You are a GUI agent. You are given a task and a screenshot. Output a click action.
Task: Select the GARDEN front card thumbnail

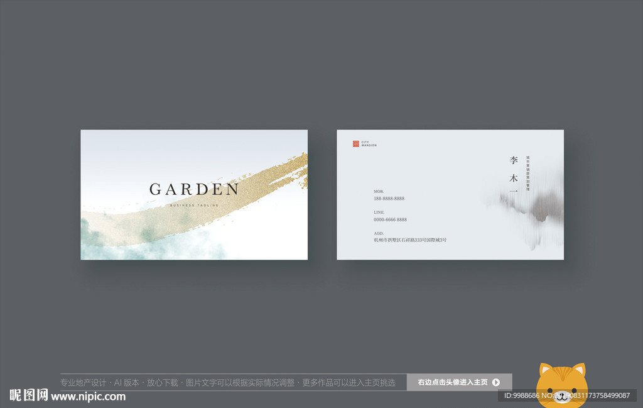[194, 194]
